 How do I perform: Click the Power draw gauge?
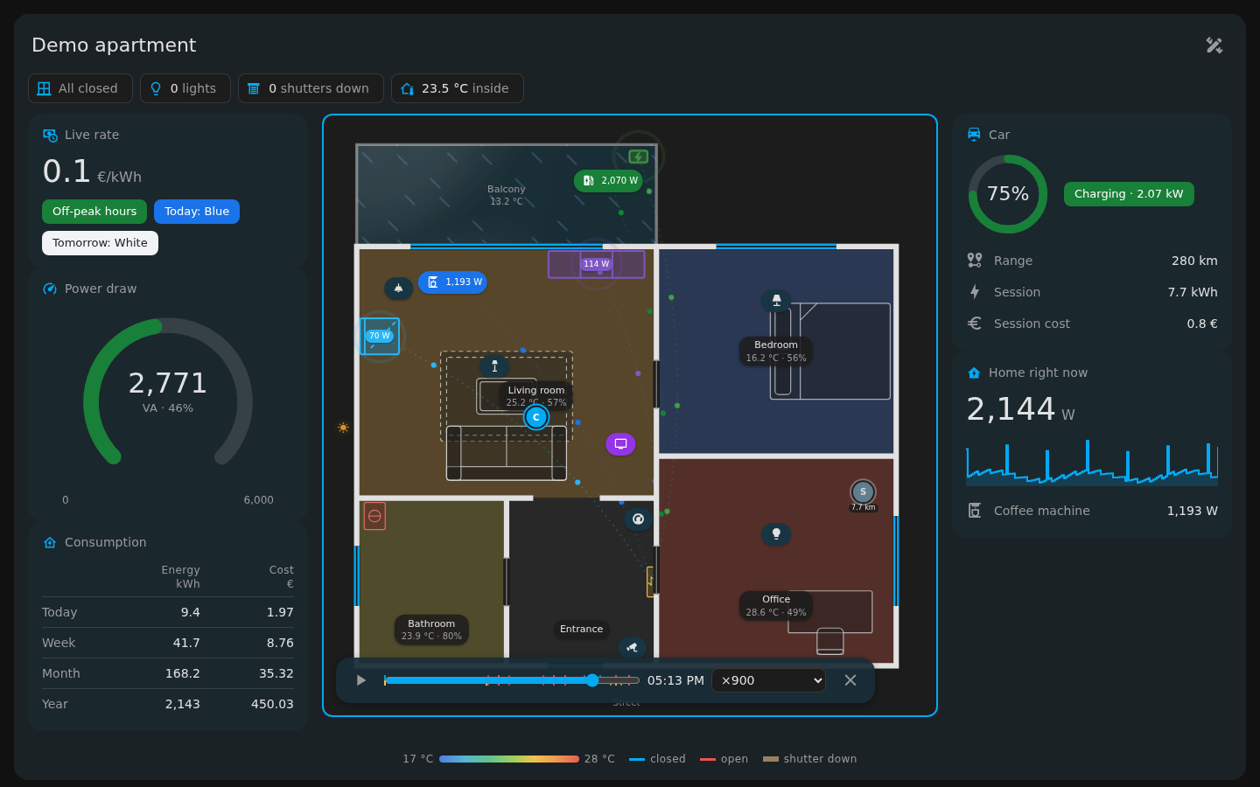click(x=168, y=392)
